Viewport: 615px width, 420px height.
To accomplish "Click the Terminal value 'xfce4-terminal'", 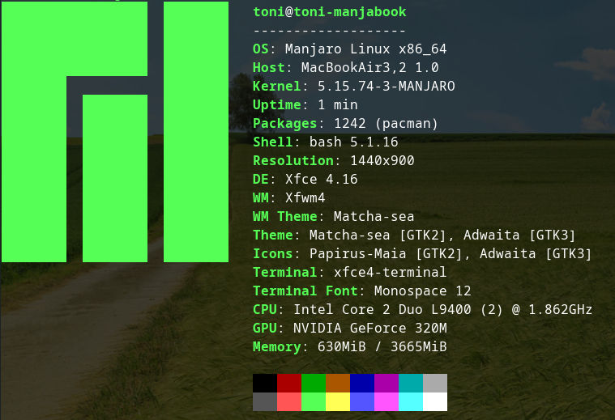I will [390, 272].
